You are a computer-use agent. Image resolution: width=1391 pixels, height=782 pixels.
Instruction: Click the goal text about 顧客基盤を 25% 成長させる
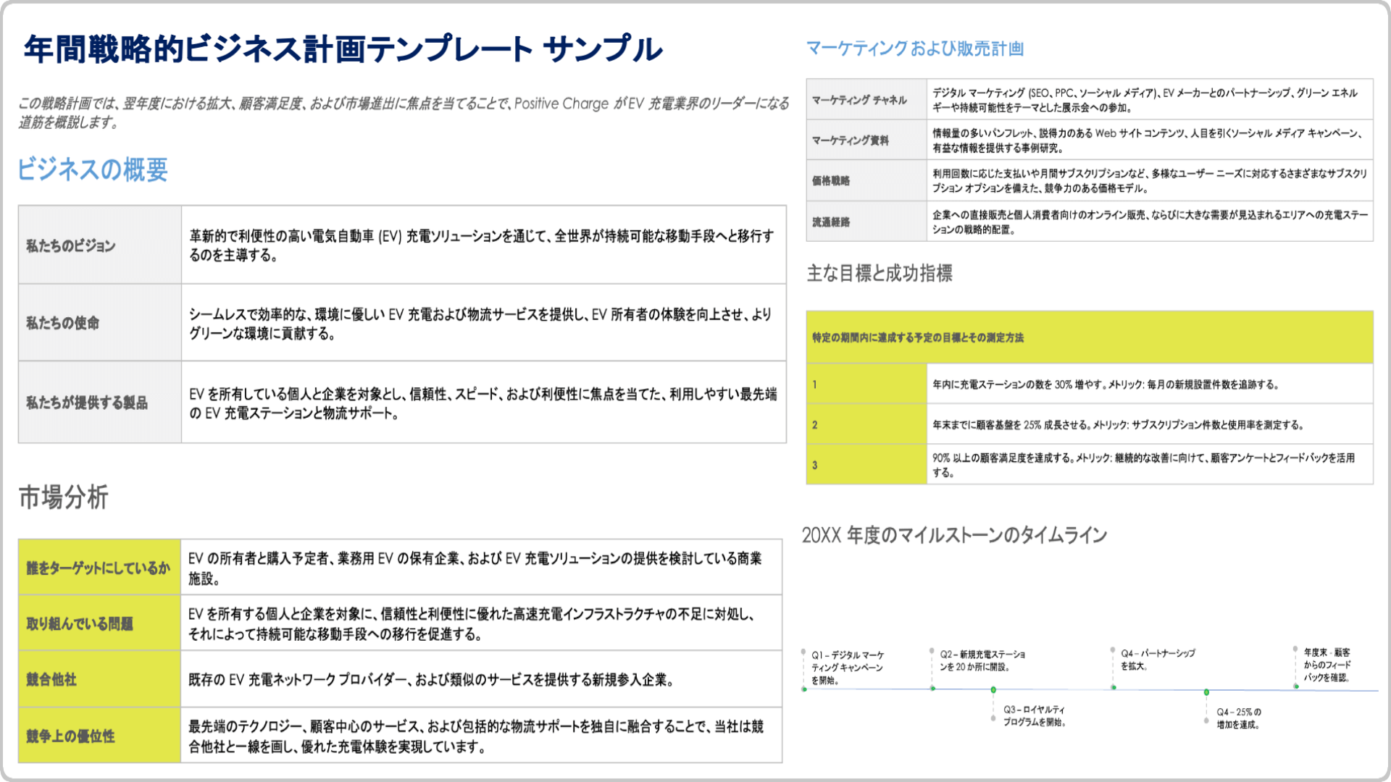tap(1118, 425)
